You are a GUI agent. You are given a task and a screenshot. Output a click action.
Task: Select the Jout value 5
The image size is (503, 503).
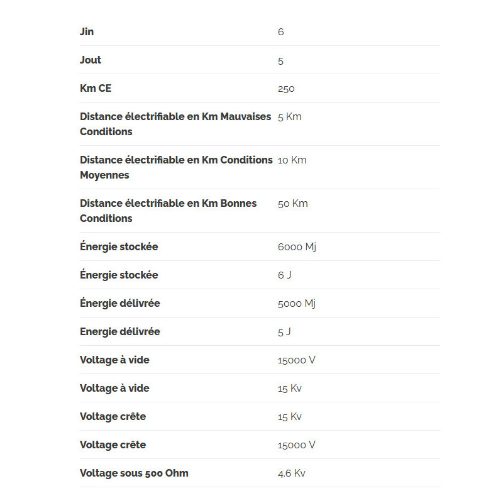coord(280,61)
